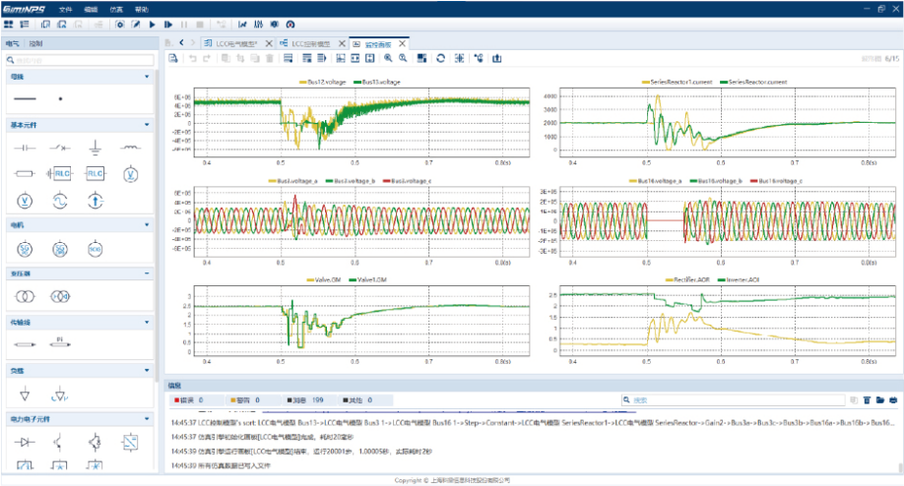Expand the 变压器 section header
The image size is (904, 486).
point(146,273)
